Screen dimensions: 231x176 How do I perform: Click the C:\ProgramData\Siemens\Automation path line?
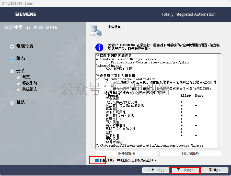tap(125, 79)
